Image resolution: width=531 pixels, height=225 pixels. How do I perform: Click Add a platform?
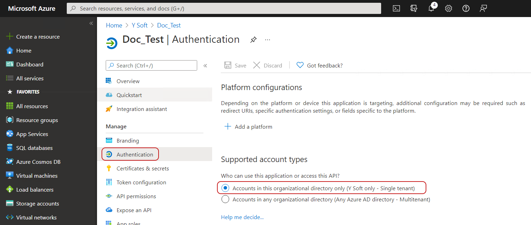tap(249, 127)
